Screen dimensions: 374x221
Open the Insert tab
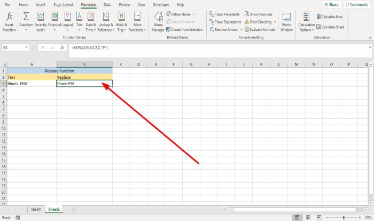point(41,4)
